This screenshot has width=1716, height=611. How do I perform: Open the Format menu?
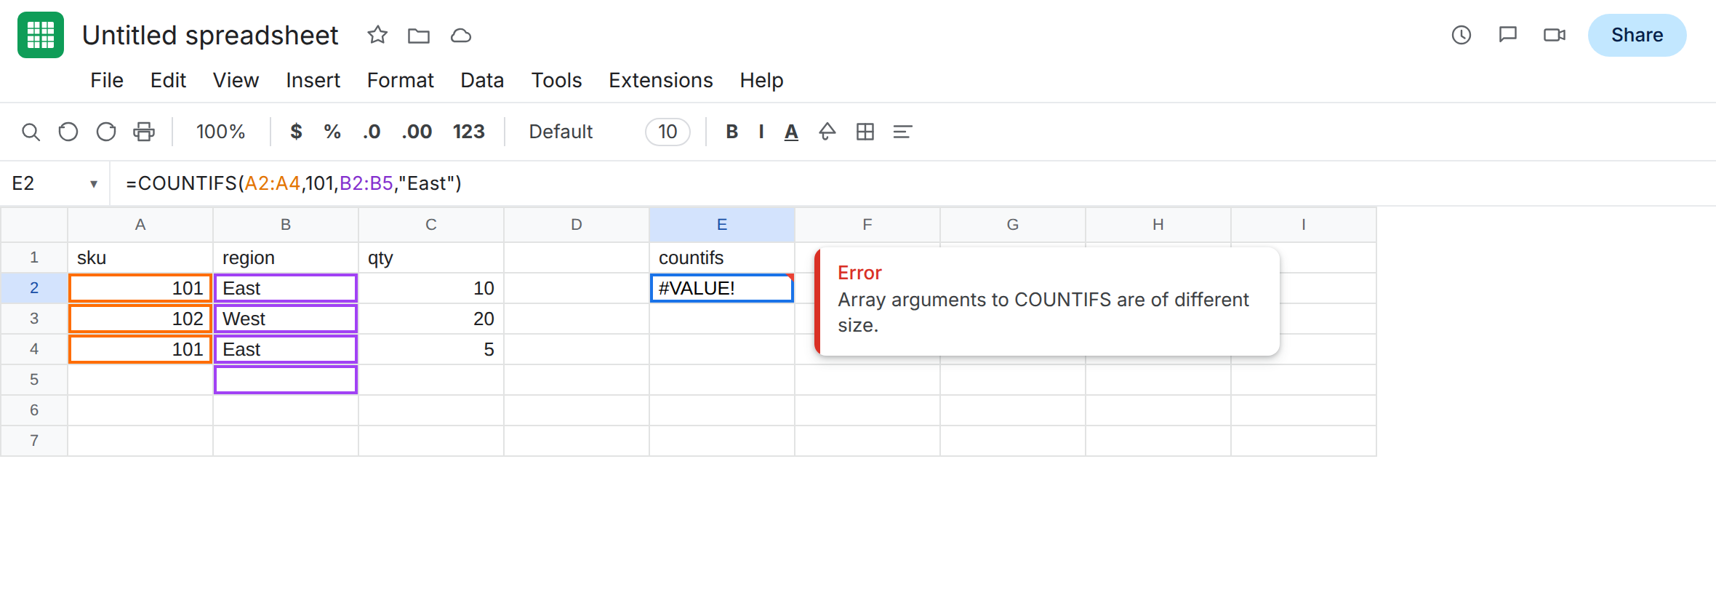pos(400,80)
